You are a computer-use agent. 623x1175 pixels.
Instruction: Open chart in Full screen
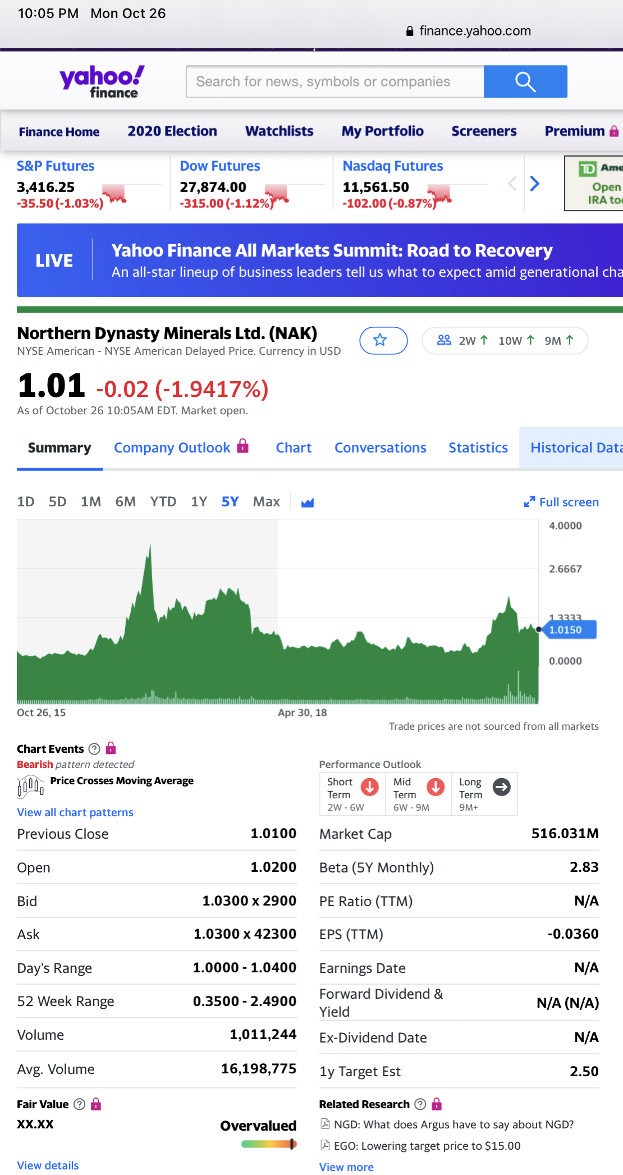561,502
